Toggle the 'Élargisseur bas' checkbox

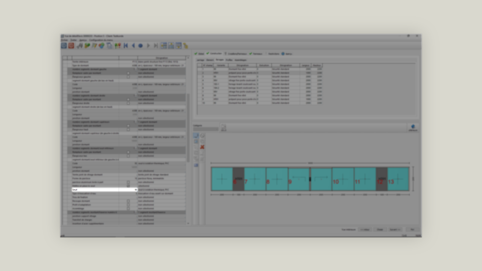128,156
